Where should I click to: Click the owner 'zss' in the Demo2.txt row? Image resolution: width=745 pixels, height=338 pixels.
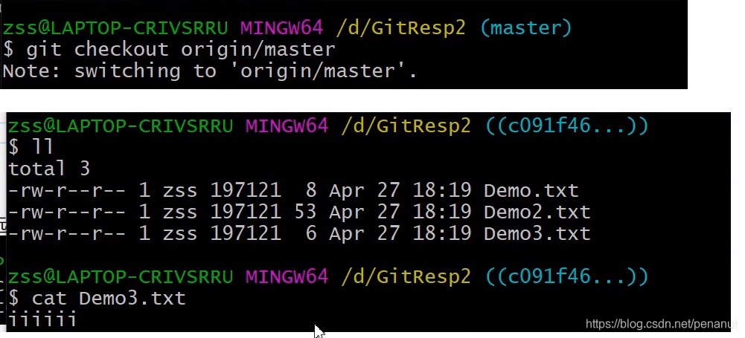[180, 212]
